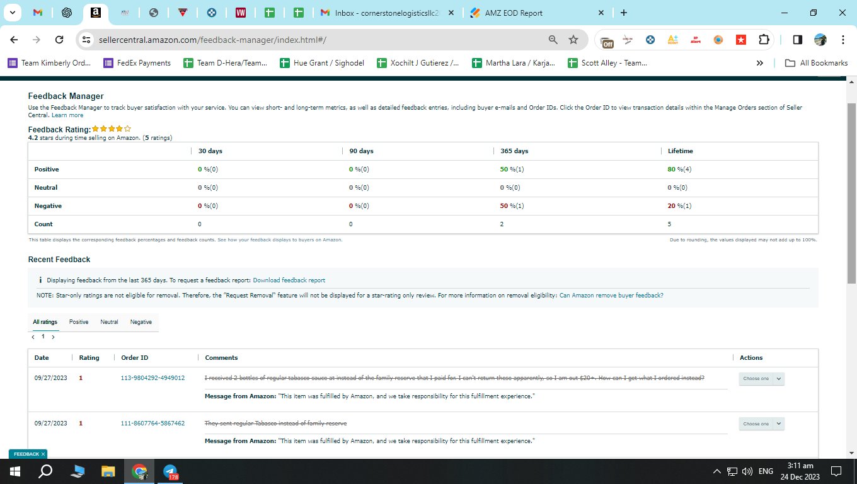Open a new browser tab
The width and height of the screenshot is (857, 484).
click(x=623, y=13)
